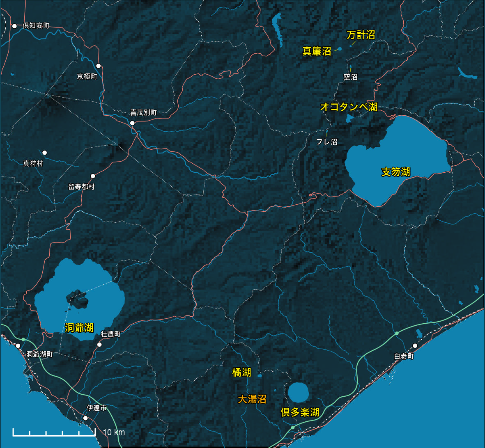Click the 白老町 town marker dot
The height and width of the screenshot is (448, 485).
pos(415,346)
